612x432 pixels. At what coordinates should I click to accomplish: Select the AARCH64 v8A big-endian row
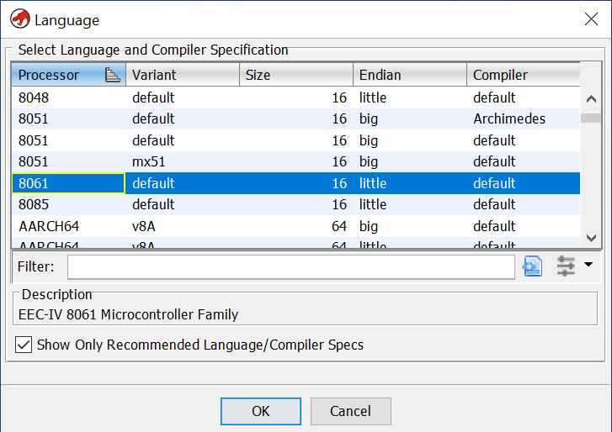[x=295, y=226]
